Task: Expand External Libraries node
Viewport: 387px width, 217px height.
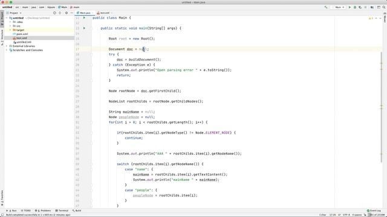Action: pyautogui.click(x=7, y=46)
